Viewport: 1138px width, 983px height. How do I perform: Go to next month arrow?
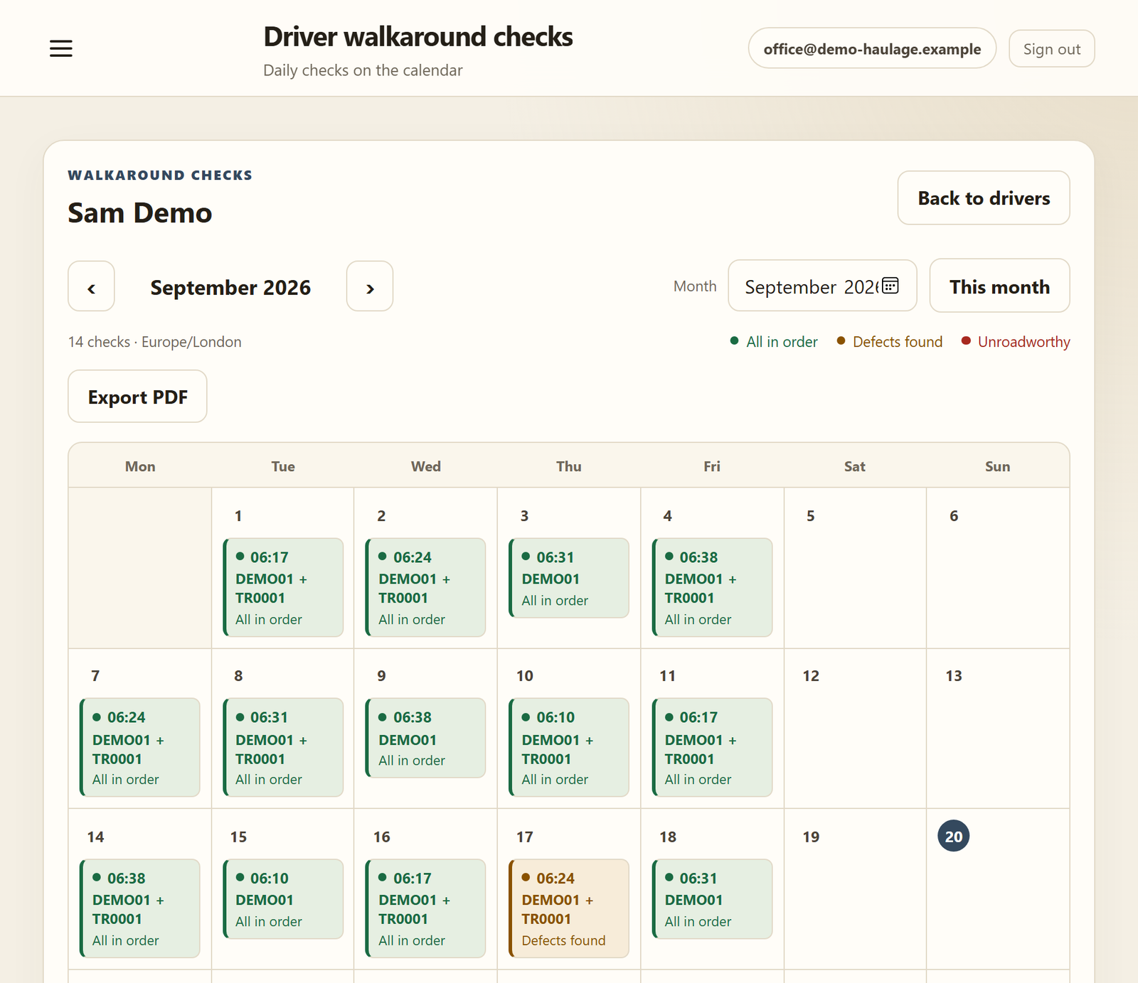click(x=370, y=286)
